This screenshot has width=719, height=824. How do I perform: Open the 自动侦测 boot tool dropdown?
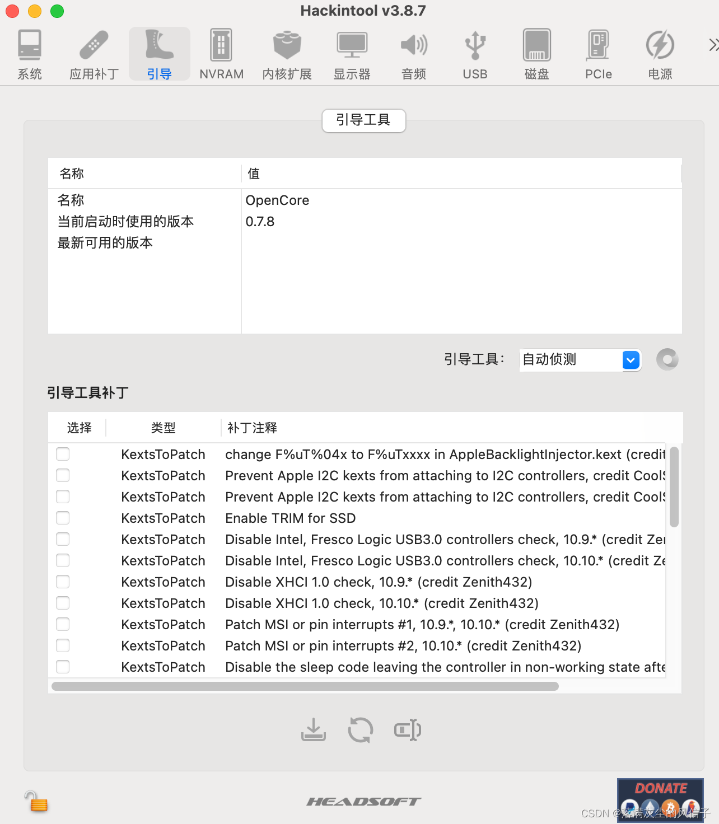point(580,359)
